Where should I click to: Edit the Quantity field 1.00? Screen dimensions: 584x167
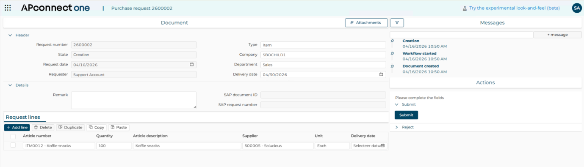click(x=114, y=145)
